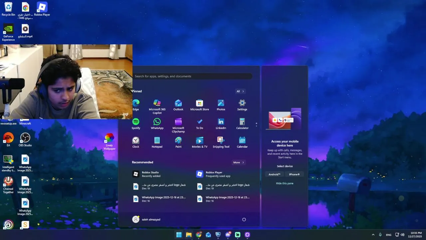Choose iPhone® device option
The image size is (426, 240).
[294, 174]
